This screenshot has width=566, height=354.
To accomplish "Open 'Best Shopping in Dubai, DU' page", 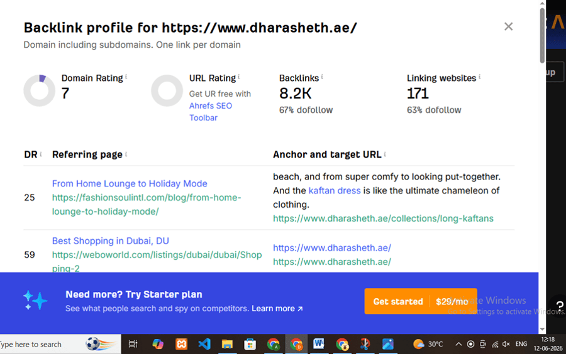I will point(111,241).
